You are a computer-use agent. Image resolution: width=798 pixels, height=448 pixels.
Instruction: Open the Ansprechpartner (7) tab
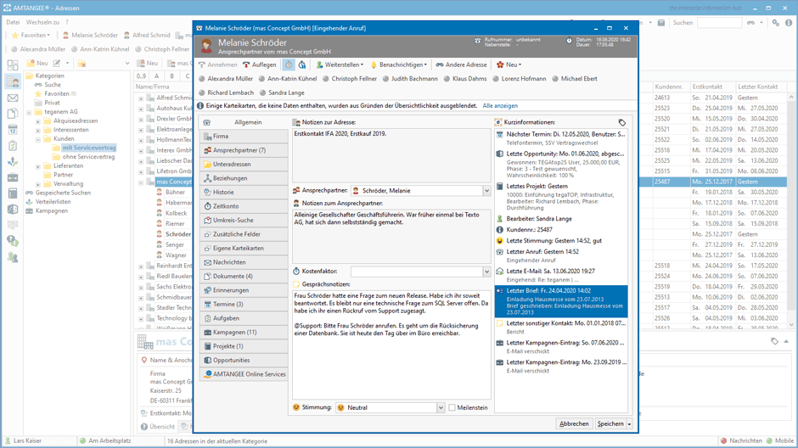pos(244,150)
